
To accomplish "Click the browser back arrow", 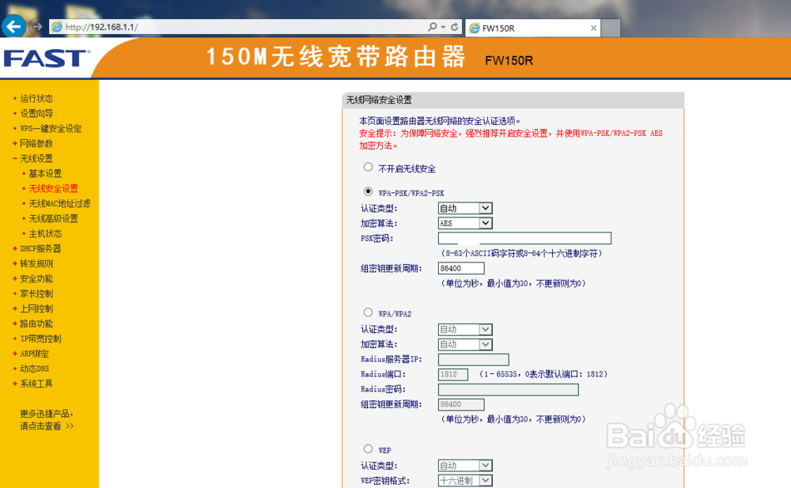I will click(x=13, y=27).
